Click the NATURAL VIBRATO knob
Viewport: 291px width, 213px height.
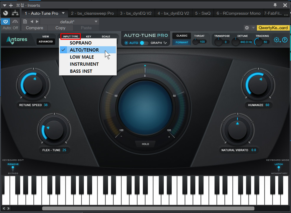(237, 130)
